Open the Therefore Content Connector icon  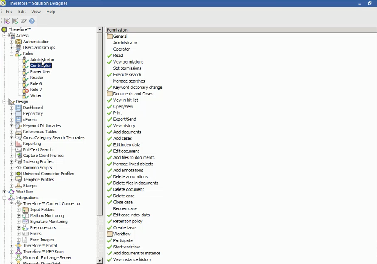pyautogui.click(x=18, y=203)
